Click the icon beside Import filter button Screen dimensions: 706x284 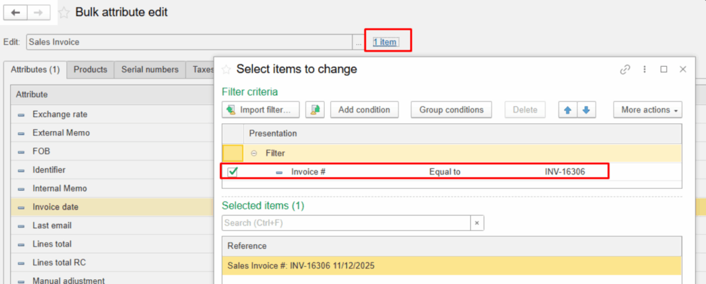click(x=315, y=110)
